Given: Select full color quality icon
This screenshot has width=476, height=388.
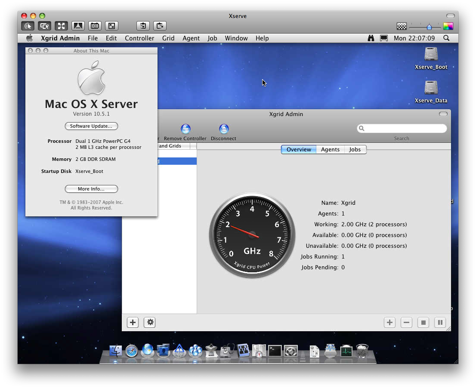Looking at the screenshot, I should (448, 26).
